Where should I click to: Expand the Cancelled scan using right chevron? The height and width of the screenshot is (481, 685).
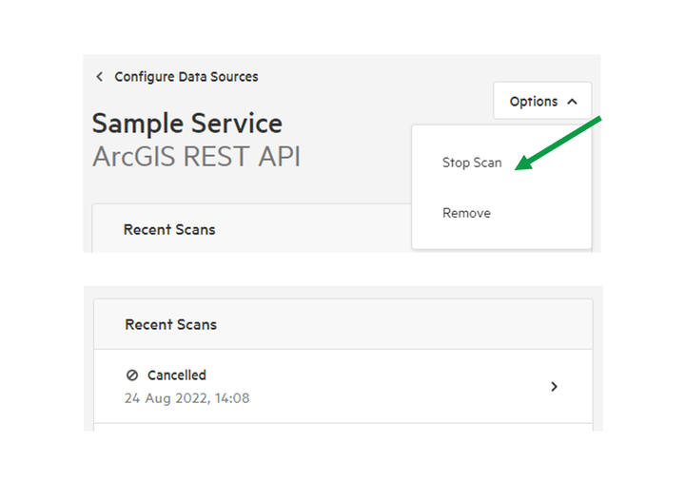coord(554,386)
